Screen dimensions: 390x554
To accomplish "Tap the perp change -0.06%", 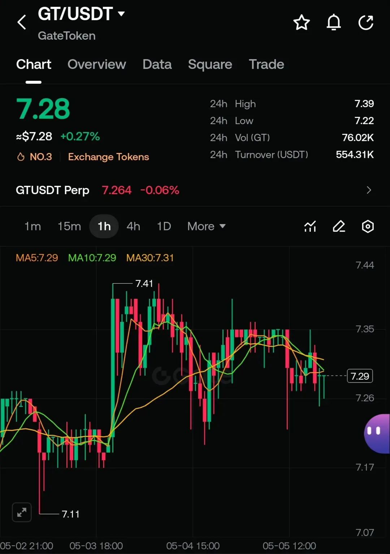I will tap(160, 190).
